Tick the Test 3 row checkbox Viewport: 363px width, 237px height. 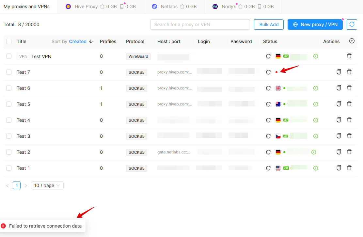click(9, 136)
